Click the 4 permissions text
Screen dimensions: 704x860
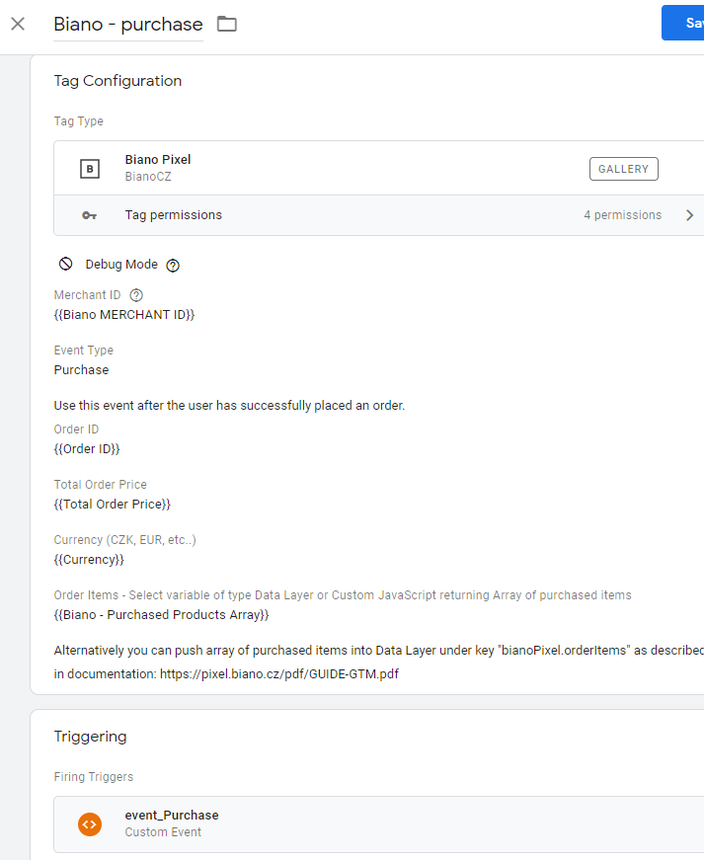622,215
